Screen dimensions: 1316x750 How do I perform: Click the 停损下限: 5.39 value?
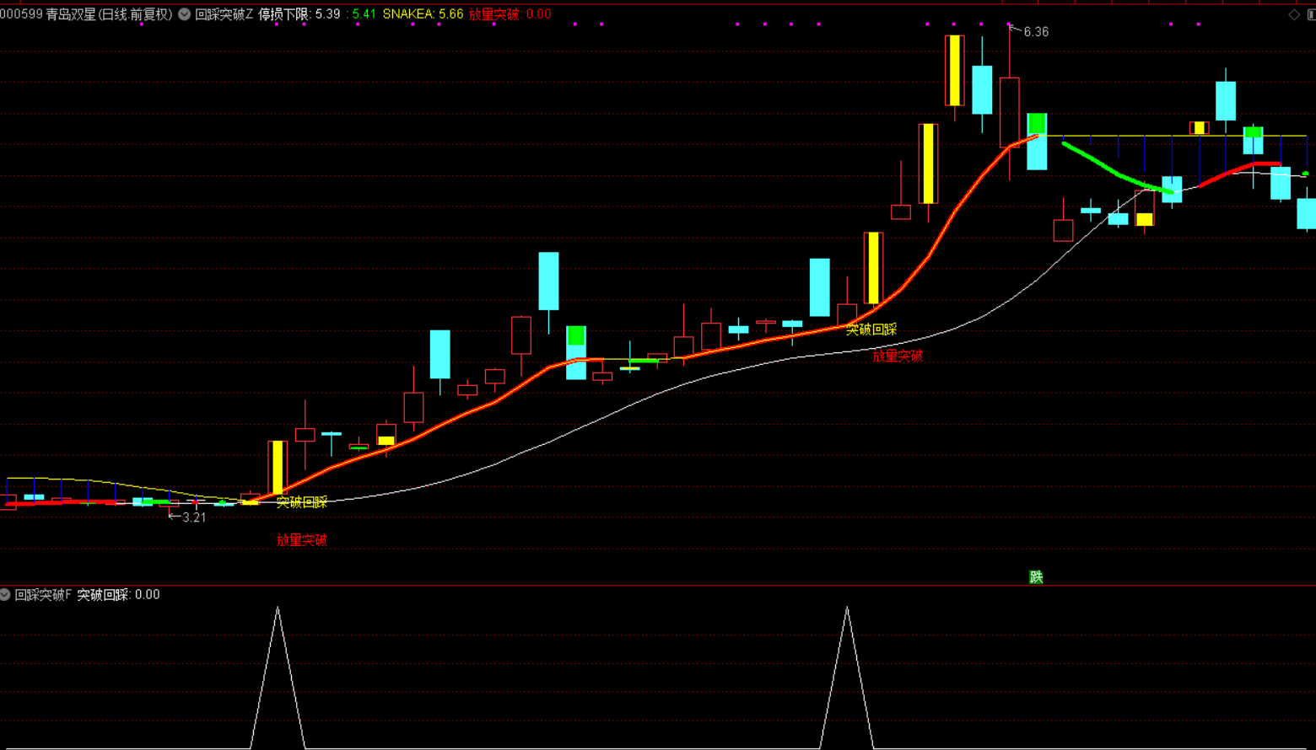299,14
